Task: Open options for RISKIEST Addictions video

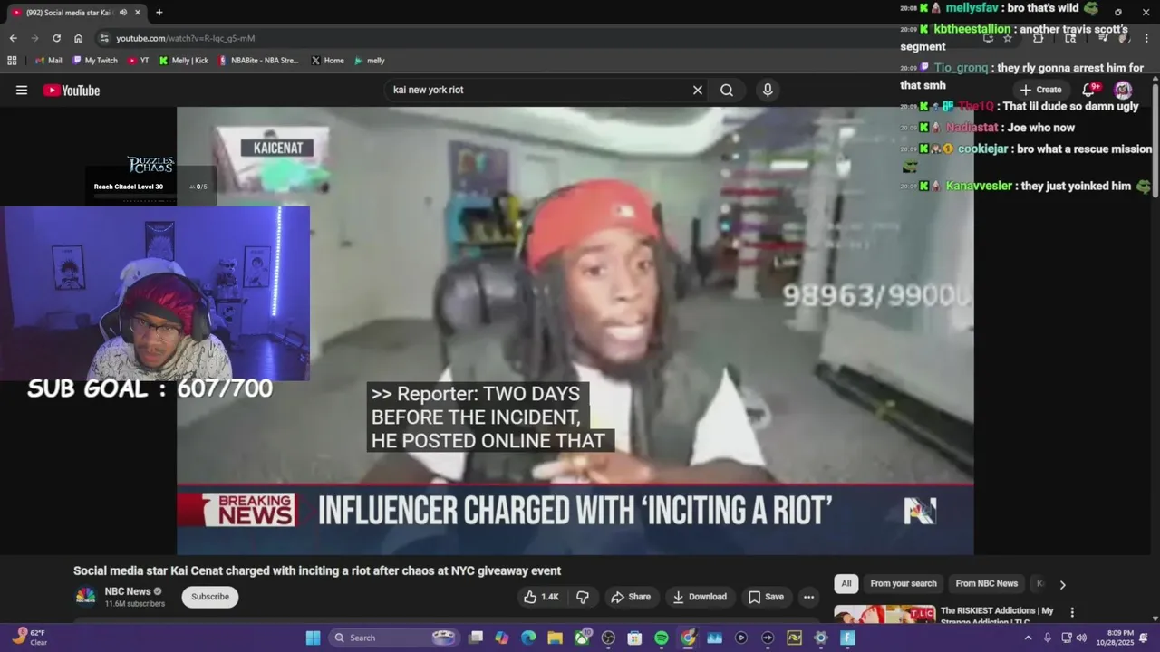Action: [1072, 612]
